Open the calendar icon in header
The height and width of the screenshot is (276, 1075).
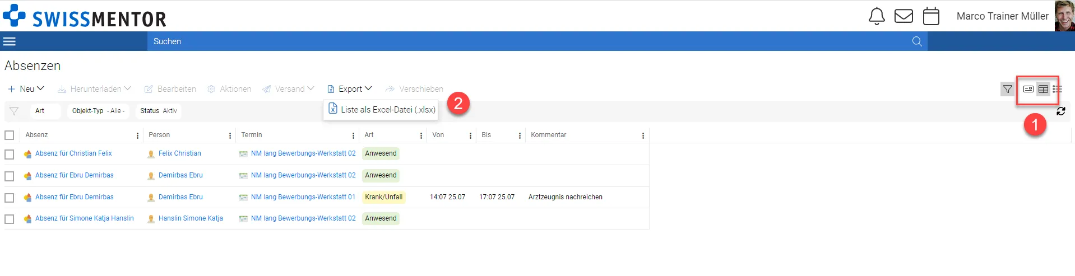click(931, 16)
